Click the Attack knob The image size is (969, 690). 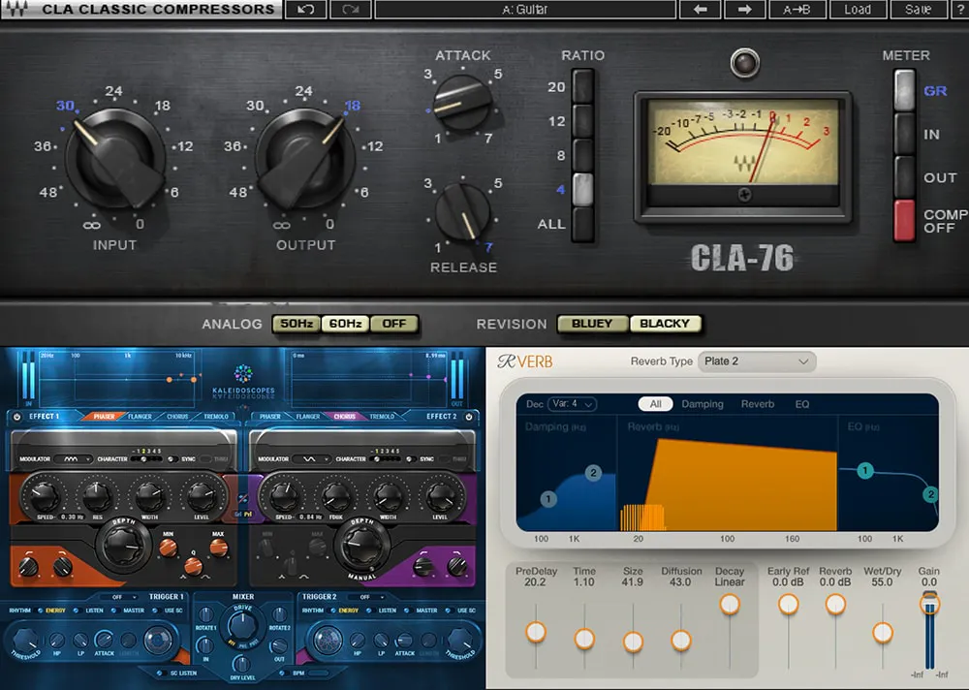coord(463,103)
